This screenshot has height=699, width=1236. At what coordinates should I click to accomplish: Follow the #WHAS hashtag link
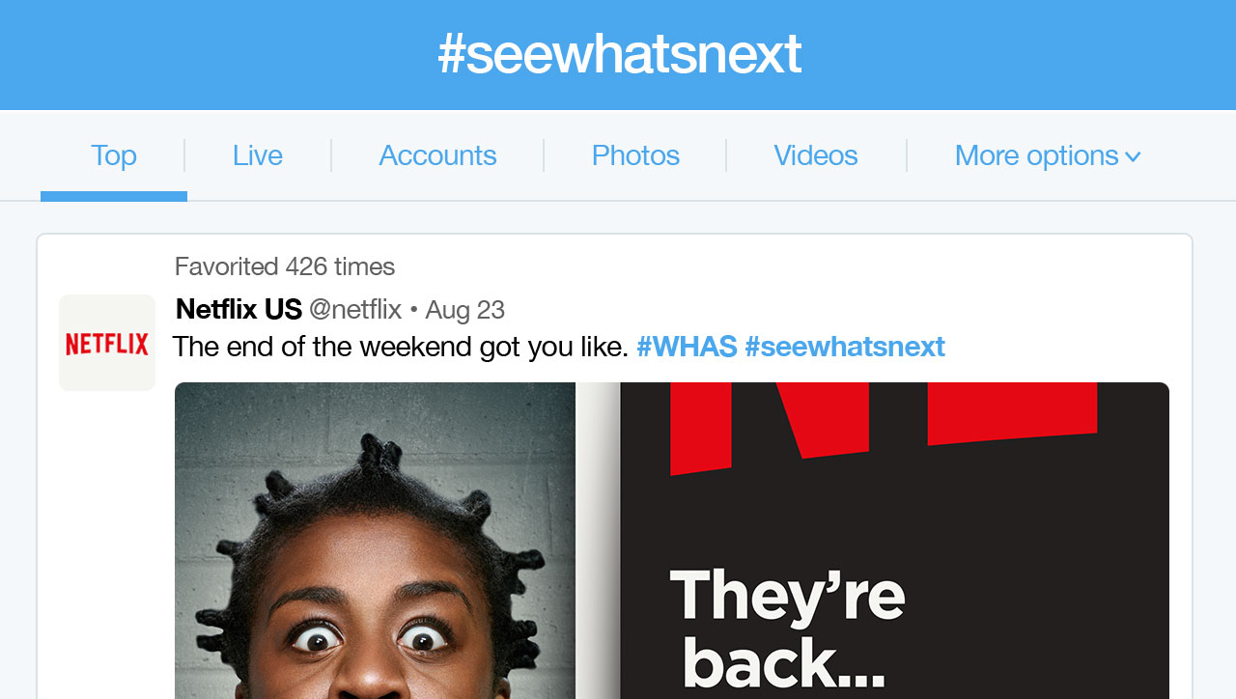point(687,347)
